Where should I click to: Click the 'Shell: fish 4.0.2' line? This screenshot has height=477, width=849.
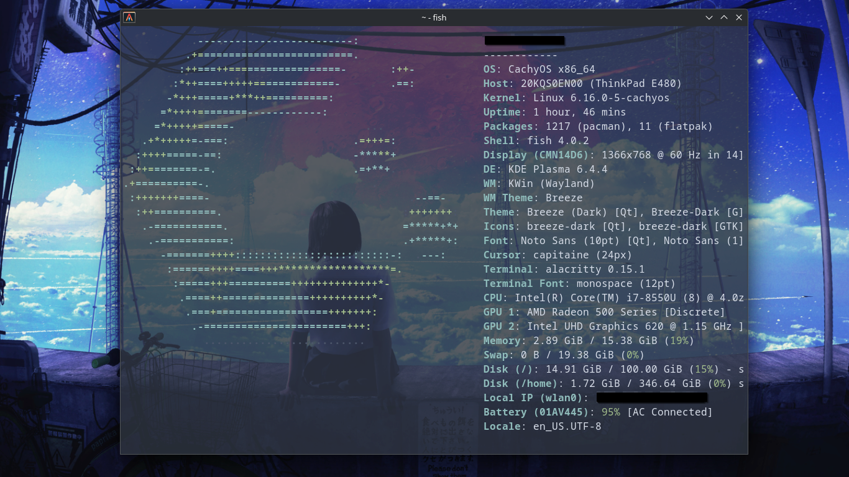click(x=536, y=141)
